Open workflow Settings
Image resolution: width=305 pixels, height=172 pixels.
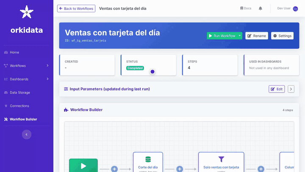coord(282,36)
